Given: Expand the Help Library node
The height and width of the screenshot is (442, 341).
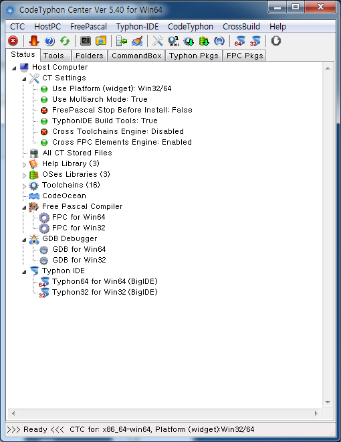Looking at the screenshot, I should pyautogui.click(x=25, y=164).
